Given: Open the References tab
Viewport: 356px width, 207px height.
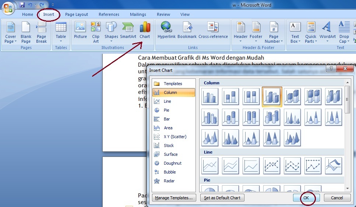Looking at the screenshot, I should coord(109,14).
